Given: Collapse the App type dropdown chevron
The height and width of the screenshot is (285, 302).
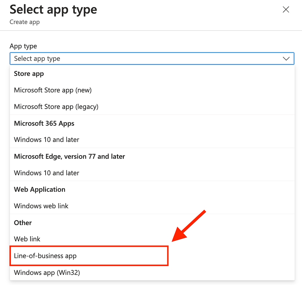Looking at the screenshot, I should (x=286, y=58).
